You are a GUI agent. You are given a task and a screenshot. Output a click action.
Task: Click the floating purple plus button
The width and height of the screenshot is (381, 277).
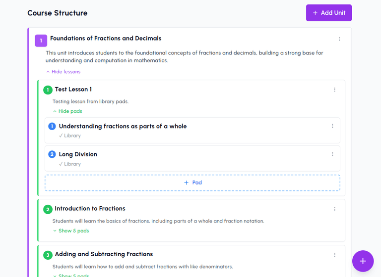point(363,261)
